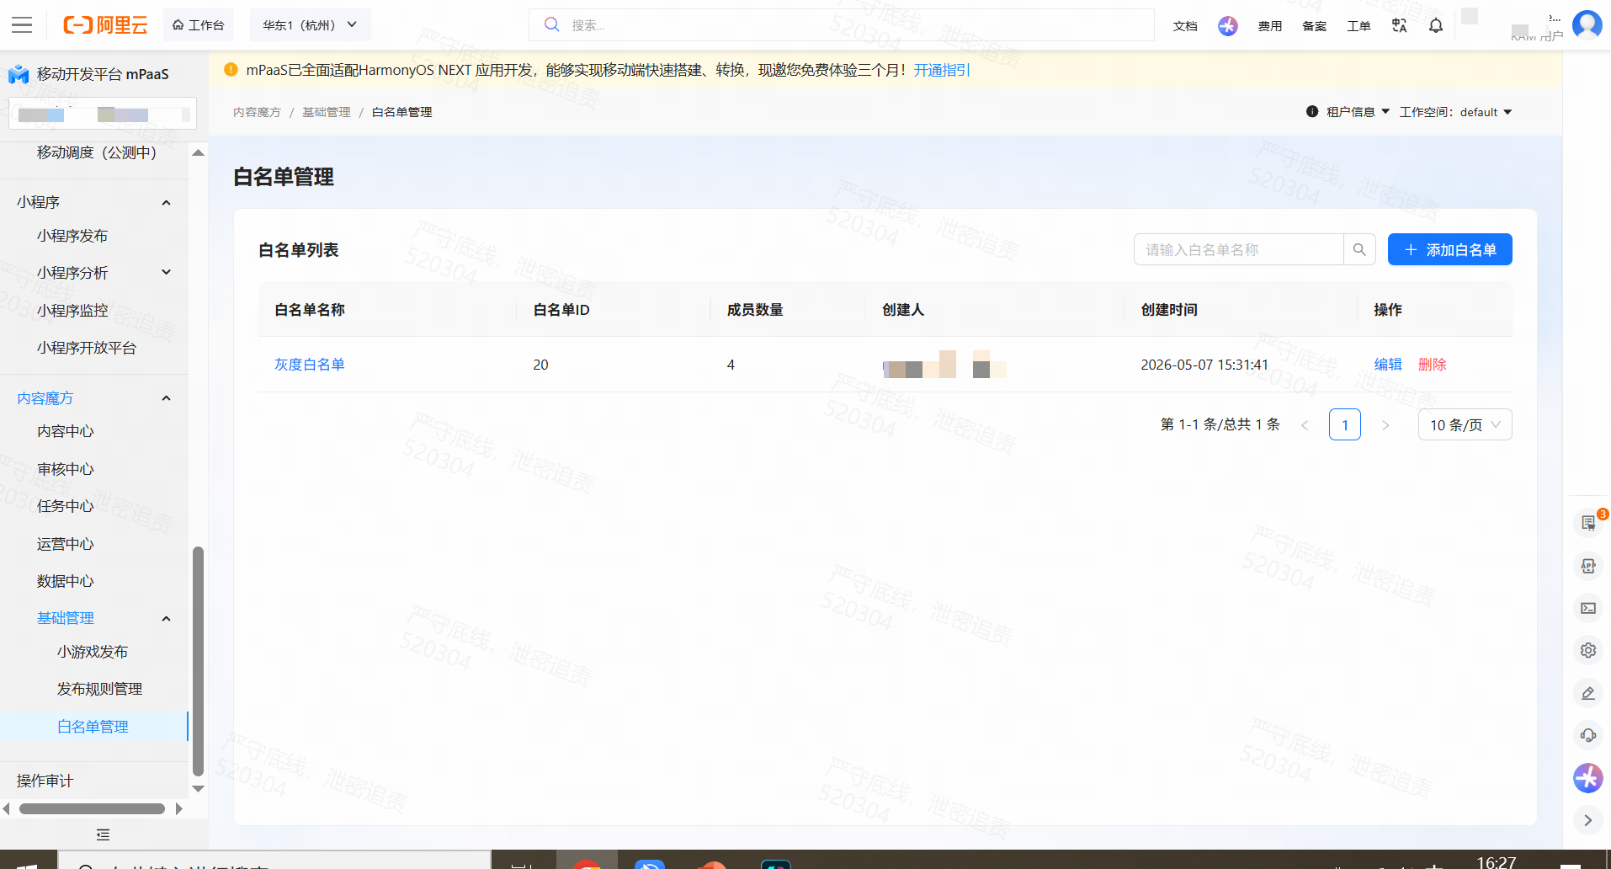Follow the 开通指引 link
Viewport: 1611px width, 869px height.
tap(942, 70)
